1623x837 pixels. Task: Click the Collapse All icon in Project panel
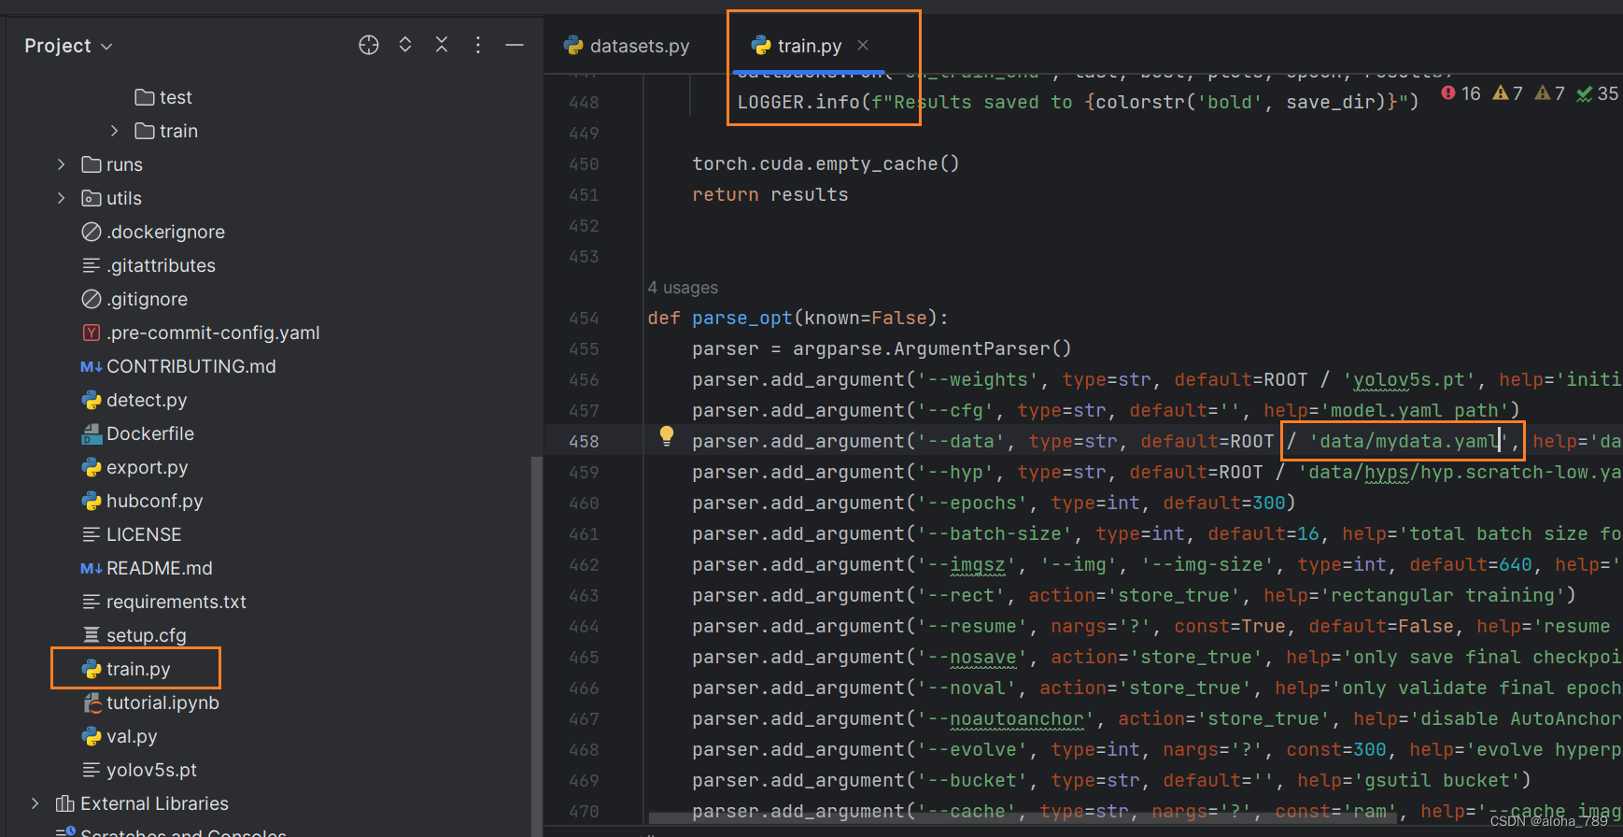pos(442,45)
